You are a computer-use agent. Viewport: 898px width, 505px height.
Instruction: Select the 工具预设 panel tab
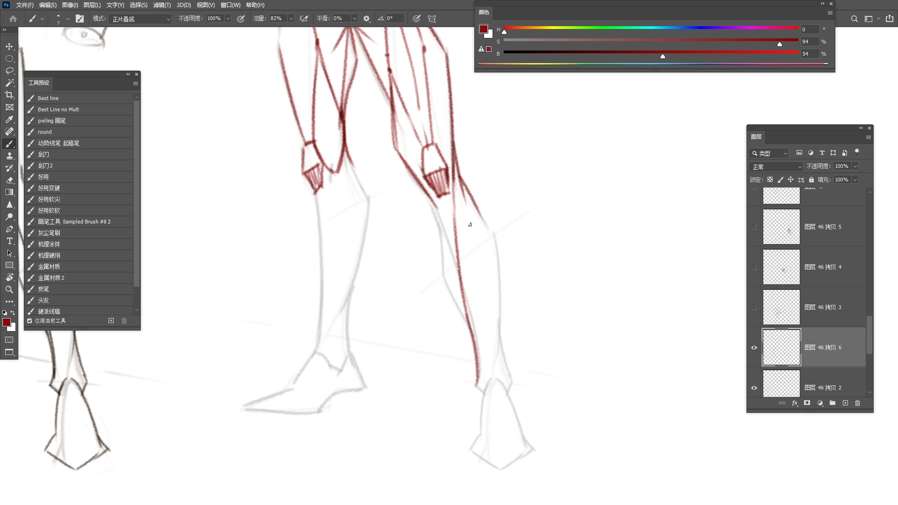[39, 83]
